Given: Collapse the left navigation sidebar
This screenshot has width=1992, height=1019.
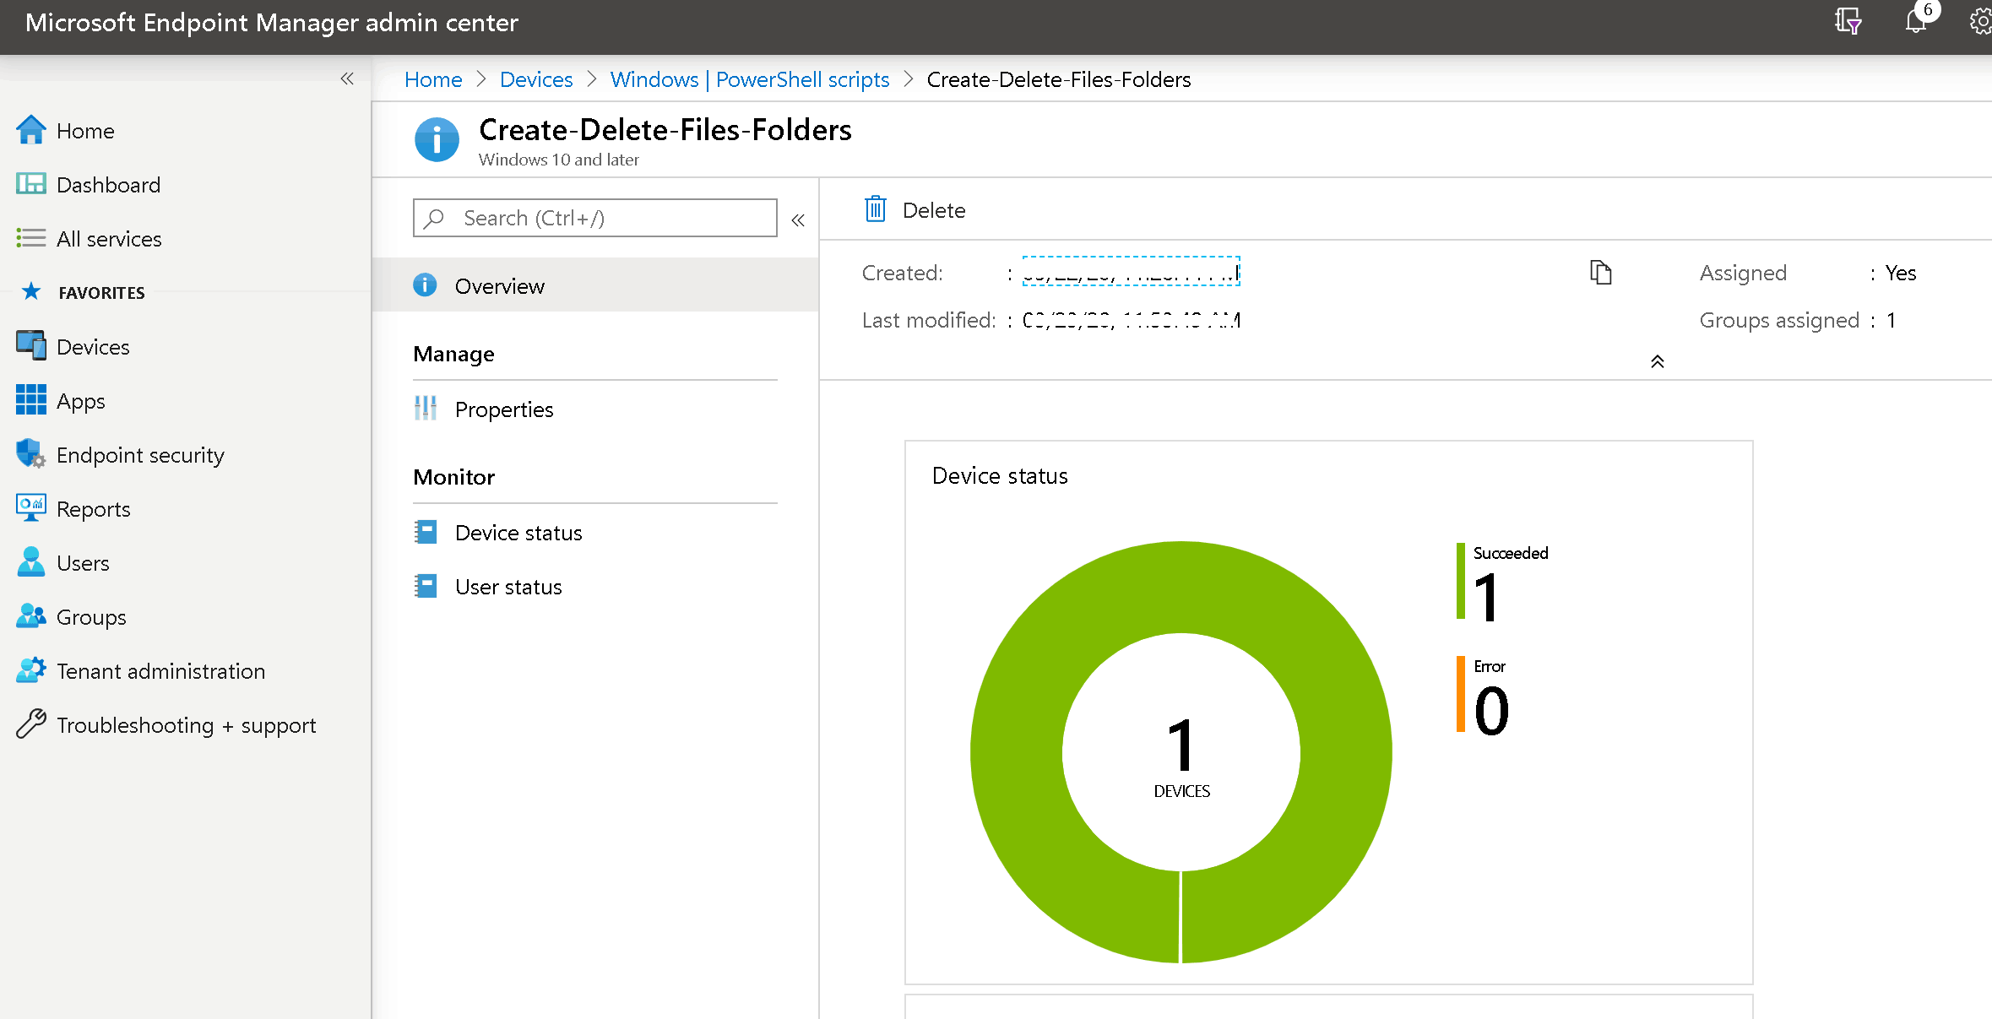Looking at the screenshot, I should pyautogui.click(x=347, y=79).
